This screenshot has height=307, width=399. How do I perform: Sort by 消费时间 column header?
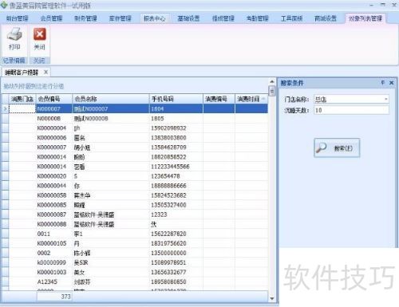(x=251, y=99)
